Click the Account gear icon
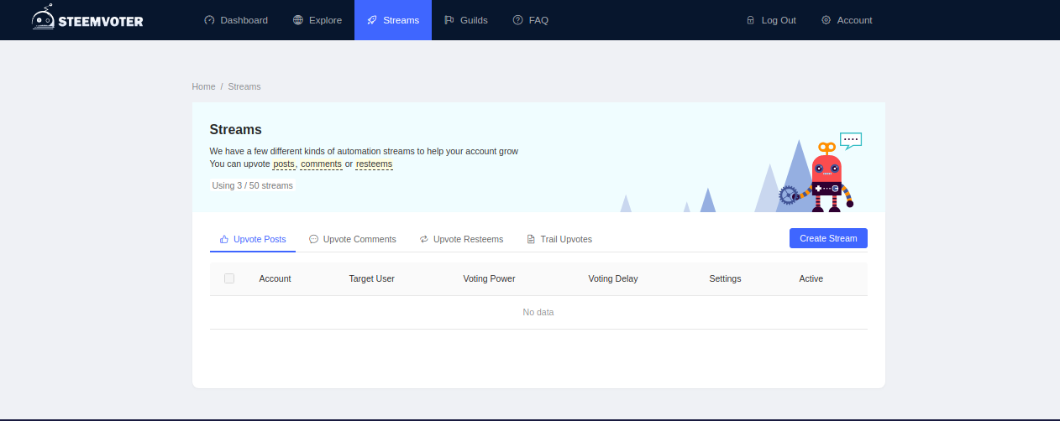The height and width of the screenshot is (421, 1060). click(826, 20)
